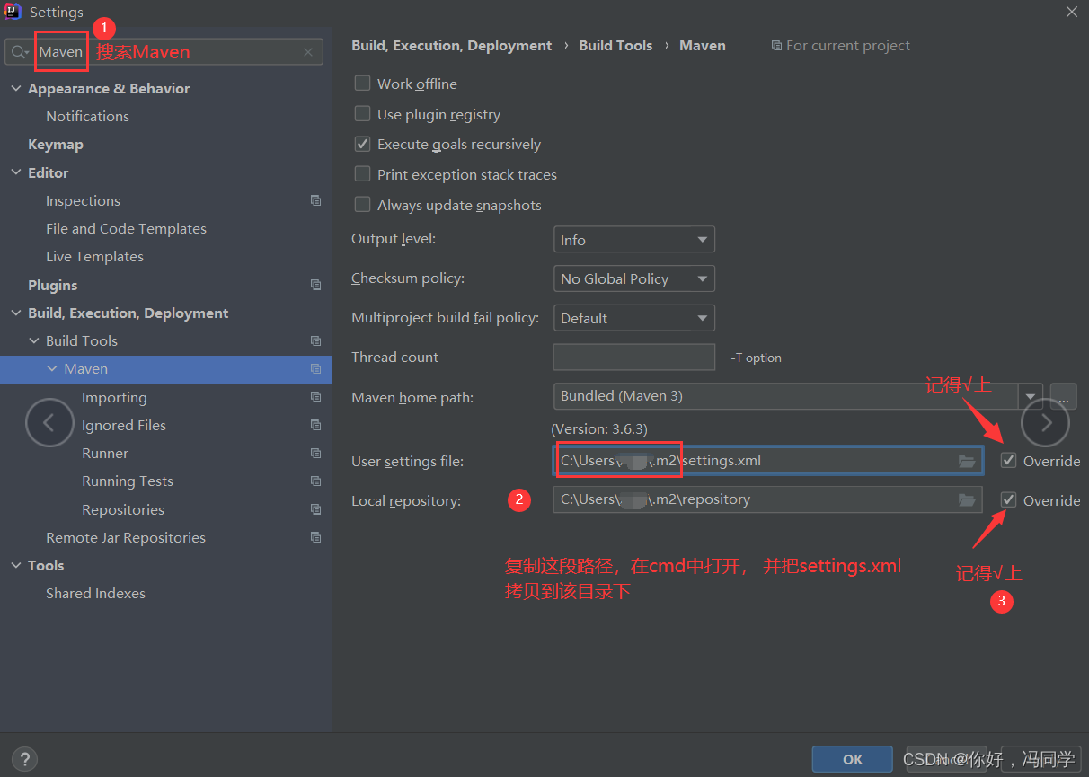The image size is (1089, 777).
Task: Select Remote Jar Repositories item
Action: [126, 537]
